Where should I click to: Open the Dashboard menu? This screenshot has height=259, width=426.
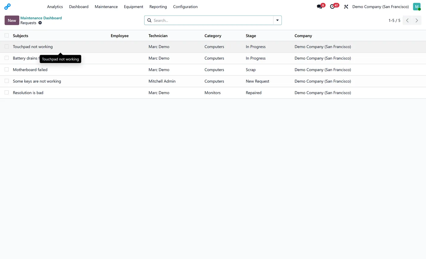[79, 7]
